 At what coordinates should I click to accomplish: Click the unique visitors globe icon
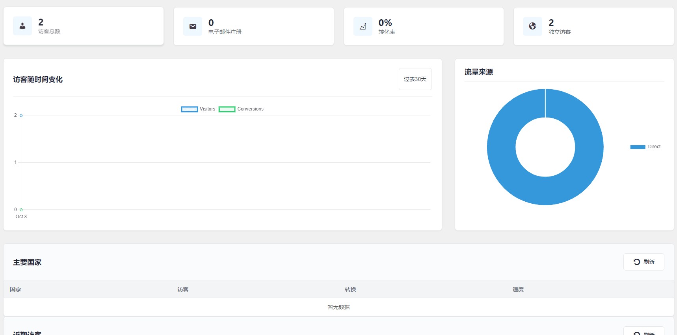tap(533, 26)
